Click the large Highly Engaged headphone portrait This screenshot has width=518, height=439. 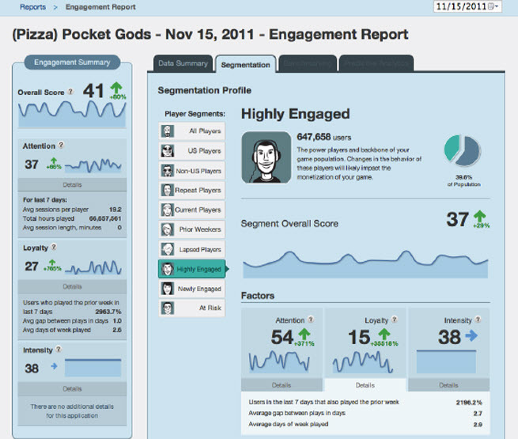click(267, 157)
